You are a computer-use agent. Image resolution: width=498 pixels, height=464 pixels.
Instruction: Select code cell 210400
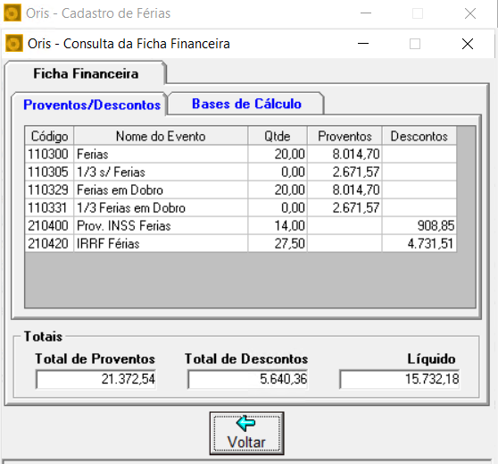coord(50,225)
